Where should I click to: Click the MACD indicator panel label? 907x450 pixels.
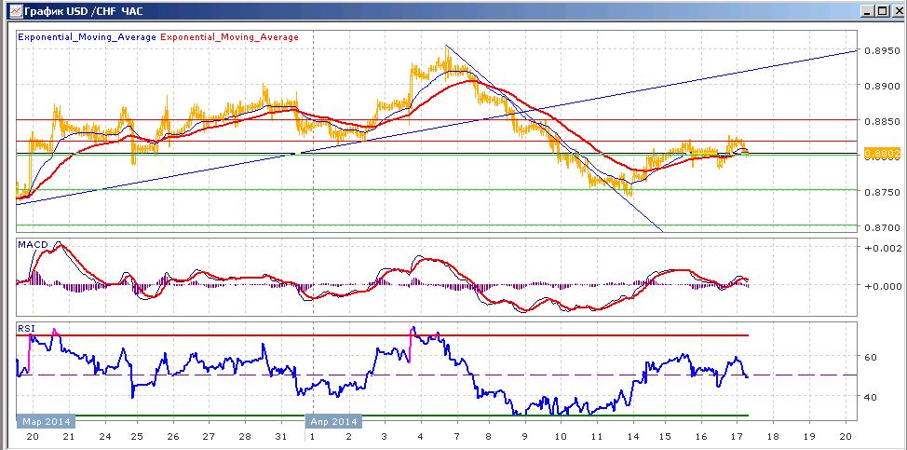[x=33, y=245]
